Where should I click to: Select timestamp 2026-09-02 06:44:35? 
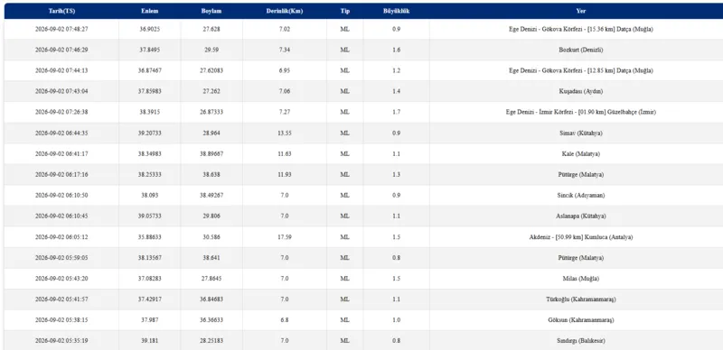(x=61, y=134)
